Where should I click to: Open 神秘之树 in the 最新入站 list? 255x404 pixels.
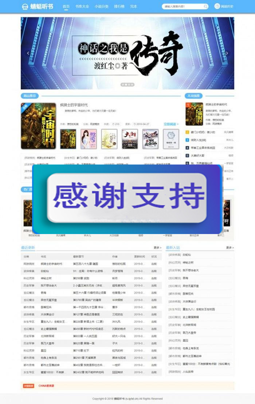tap(188, 262)
